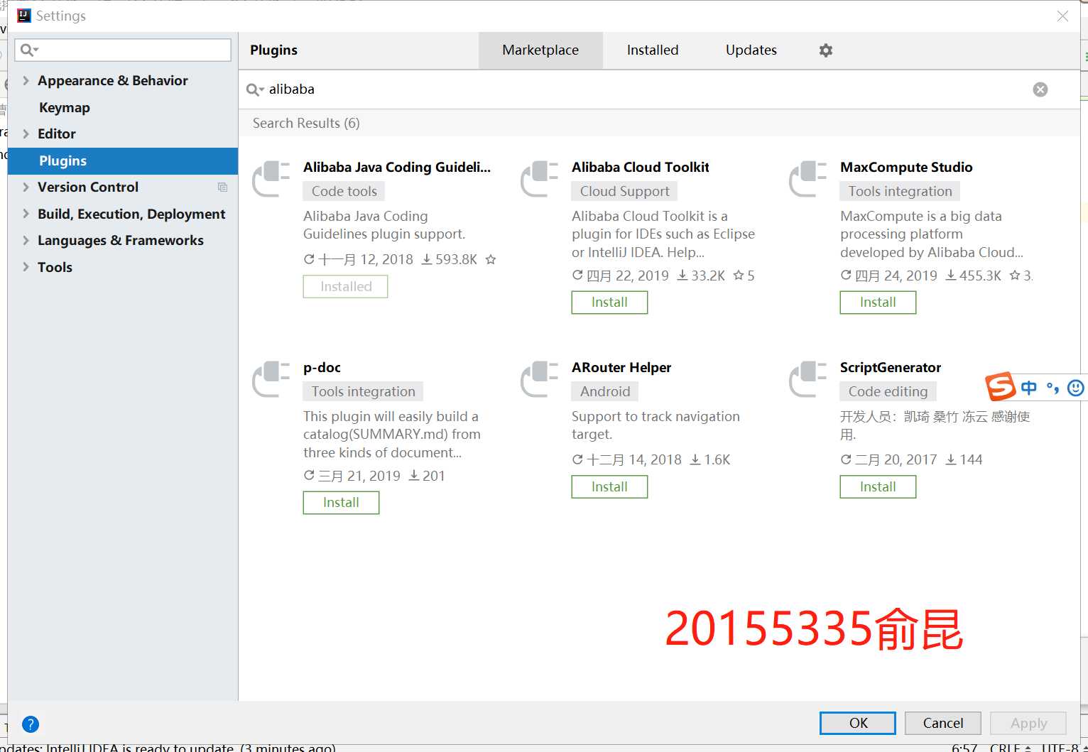Viewport: 1088px width, 752px height.
Task: Close the Settings dialog window
Action: click(x=1062, y=16)
